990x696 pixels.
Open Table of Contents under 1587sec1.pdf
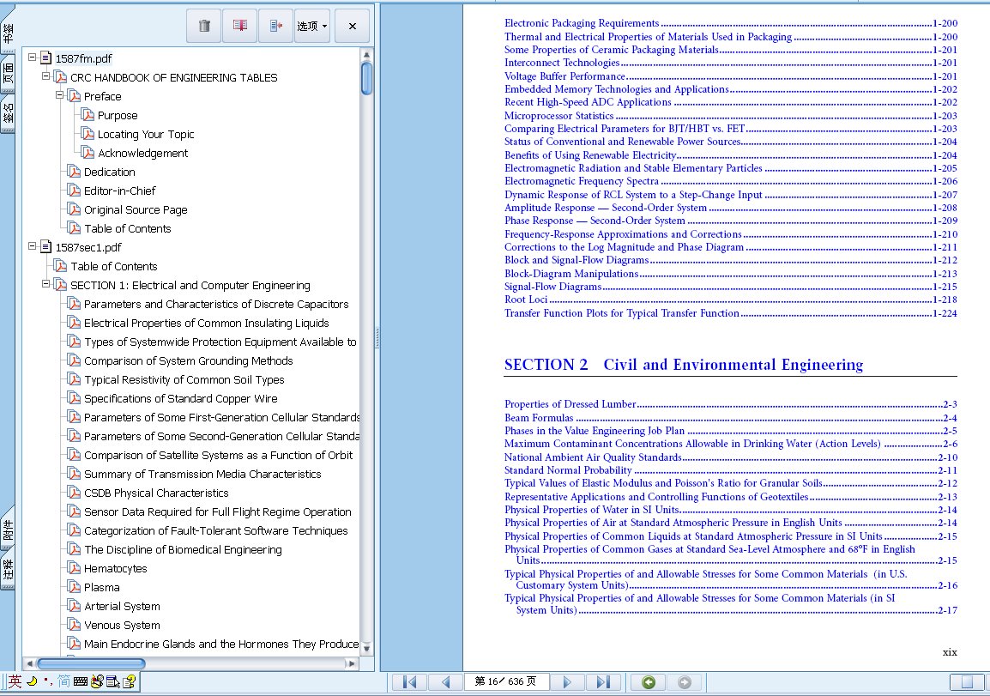[113, 267]
